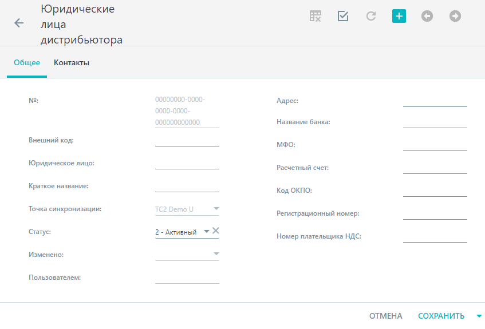Expand the Изменено dropdown arrow
485x329 pixels.
click(216, 254)
